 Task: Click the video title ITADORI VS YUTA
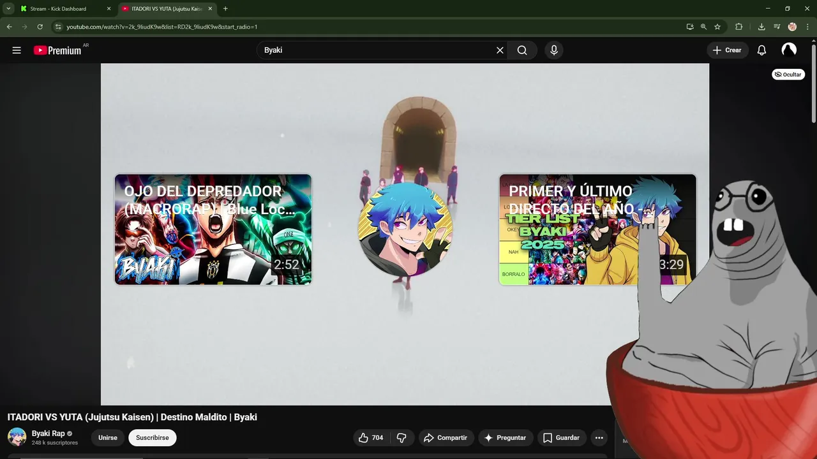click(x=132, y=417)
